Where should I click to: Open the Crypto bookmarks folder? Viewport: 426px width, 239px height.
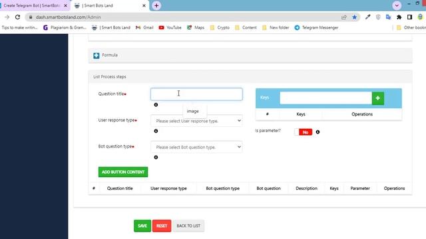click(220, 28)
